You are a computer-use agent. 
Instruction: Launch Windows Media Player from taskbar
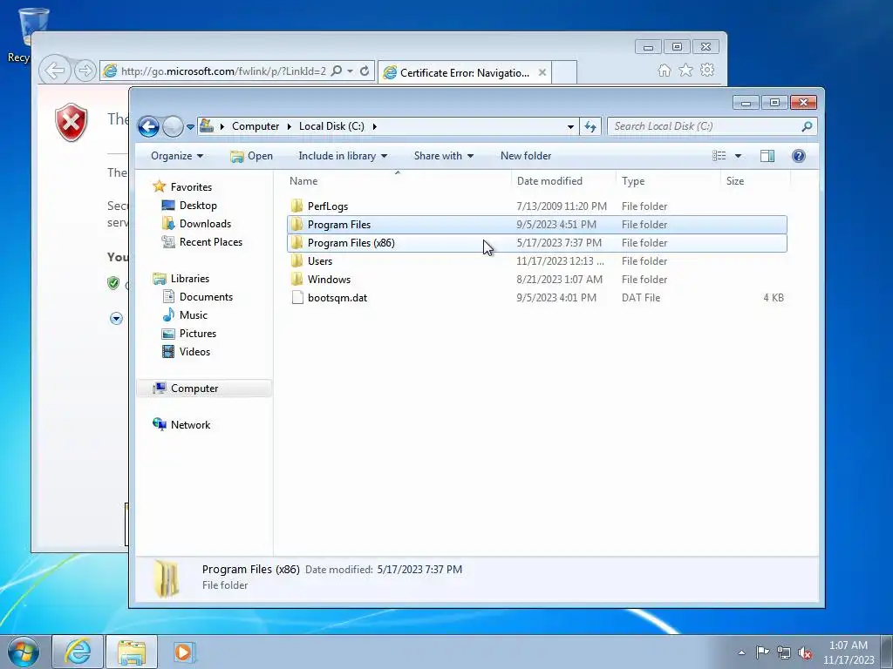click(184, 652)
